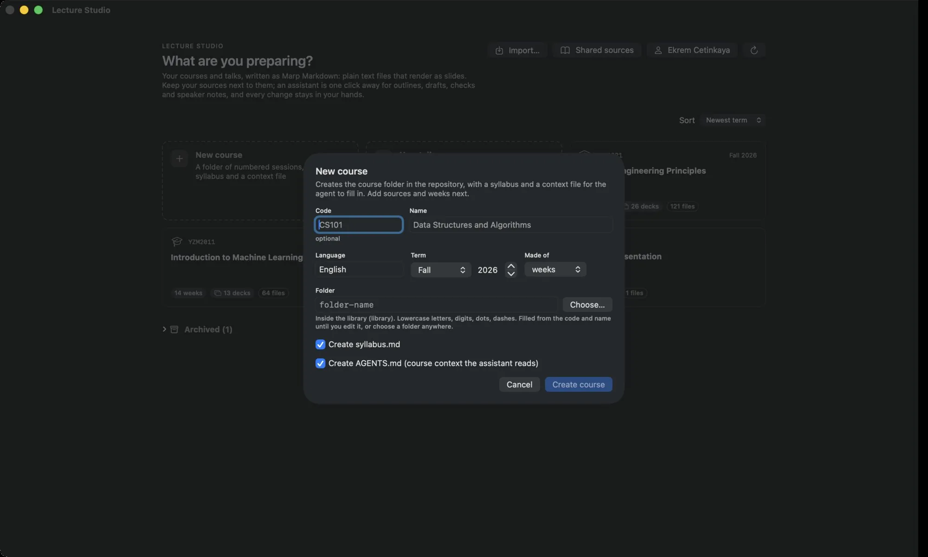Click the 121 files badge
This screenshot has height=557, width=928.
tap(683, 206)
